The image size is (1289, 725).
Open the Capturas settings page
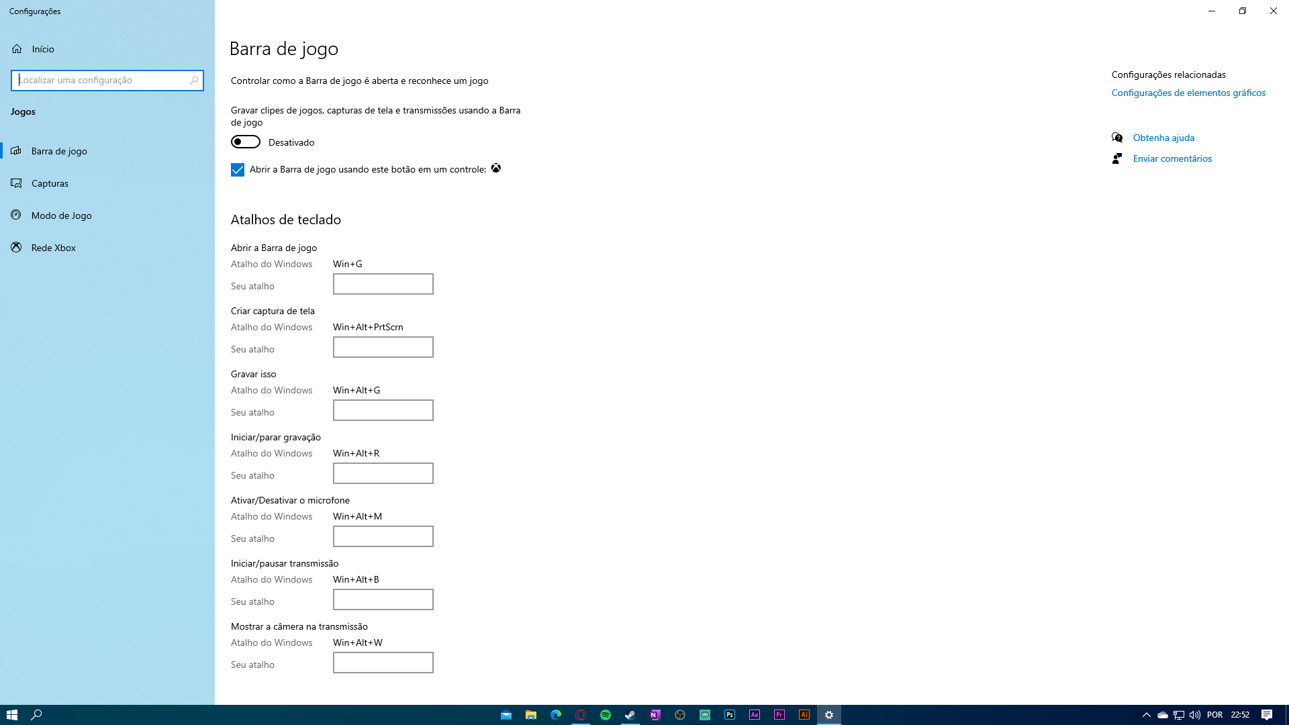tap(50, 183)
